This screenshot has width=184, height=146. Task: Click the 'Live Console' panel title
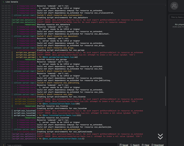(x=12, y=2)
